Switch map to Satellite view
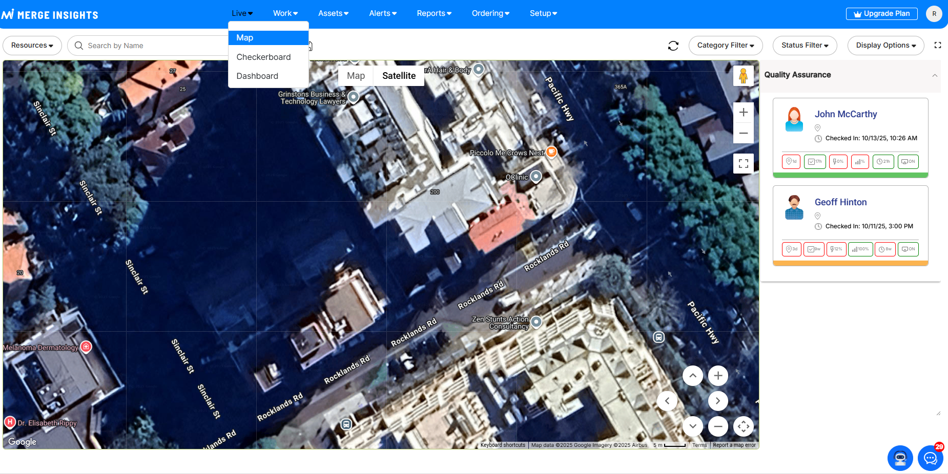The image size is (948, 474). (399, 76)
